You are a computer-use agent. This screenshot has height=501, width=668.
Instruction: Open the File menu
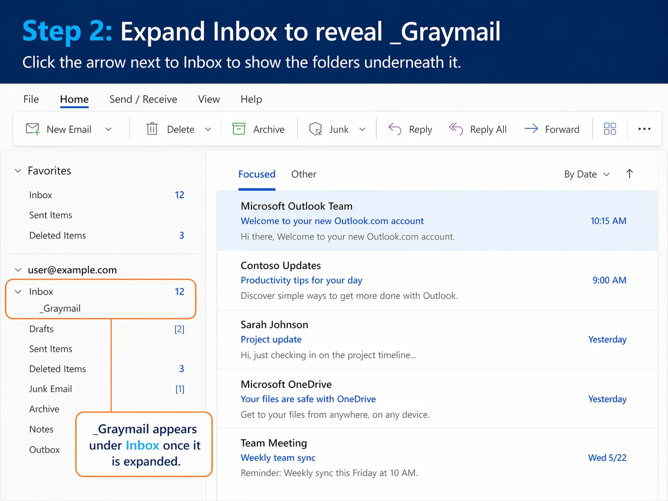[x=31, y=99]
